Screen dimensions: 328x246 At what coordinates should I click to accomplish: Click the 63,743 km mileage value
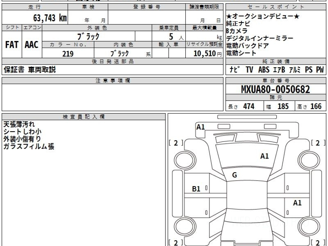tap(50, 18)
